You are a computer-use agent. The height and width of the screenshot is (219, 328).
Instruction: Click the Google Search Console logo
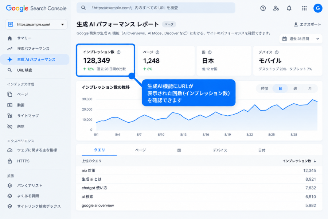point(36,8)
